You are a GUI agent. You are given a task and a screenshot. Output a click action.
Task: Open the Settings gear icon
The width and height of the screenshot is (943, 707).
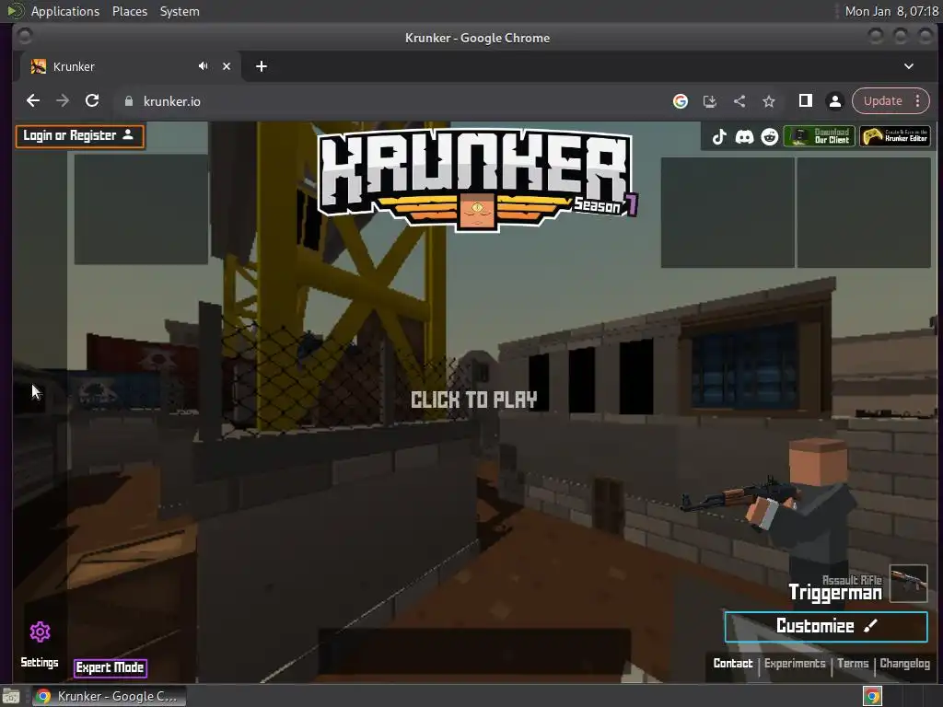tap(41, 632)
